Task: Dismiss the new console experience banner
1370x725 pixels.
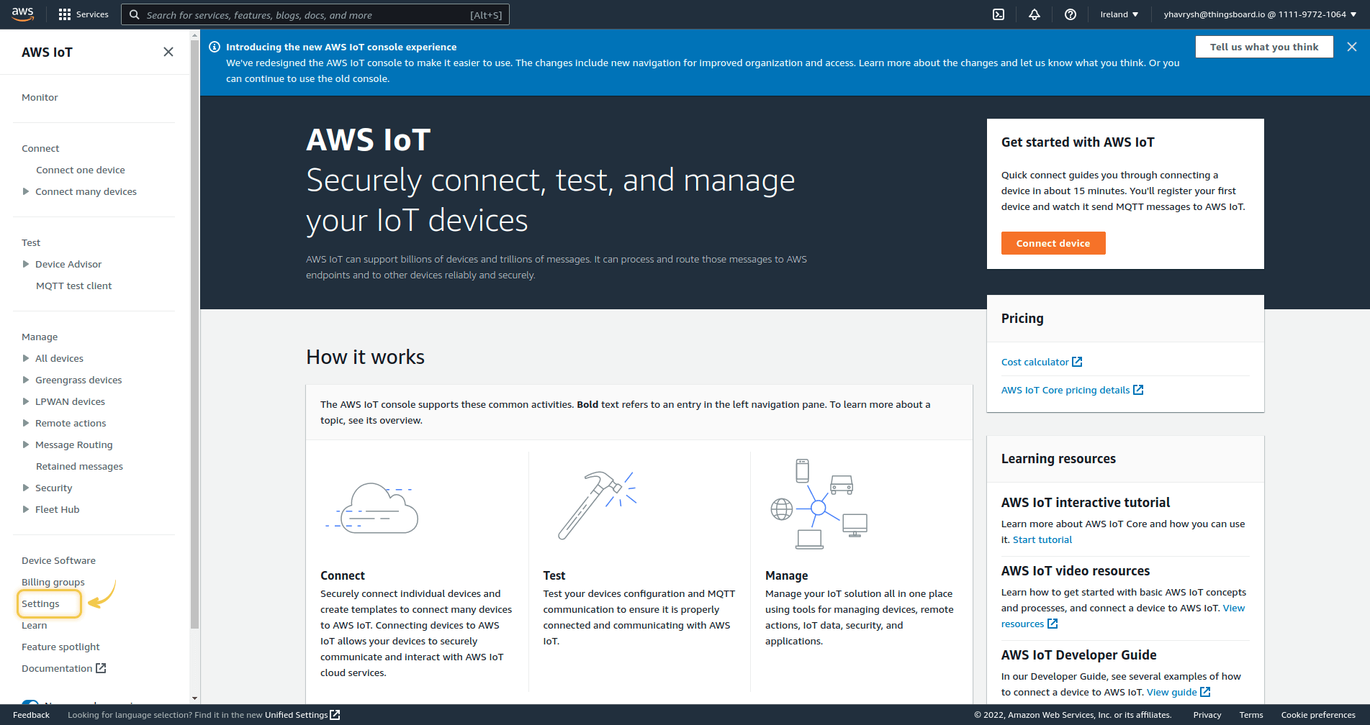Action: pyautogui.click(x=1352, y=47)
